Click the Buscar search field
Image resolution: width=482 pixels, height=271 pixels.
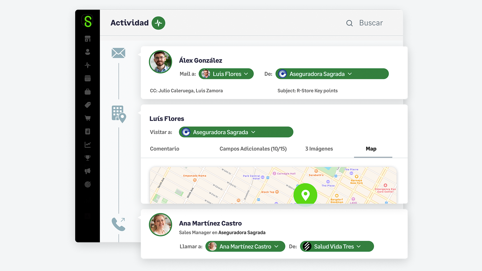[371, 23]
